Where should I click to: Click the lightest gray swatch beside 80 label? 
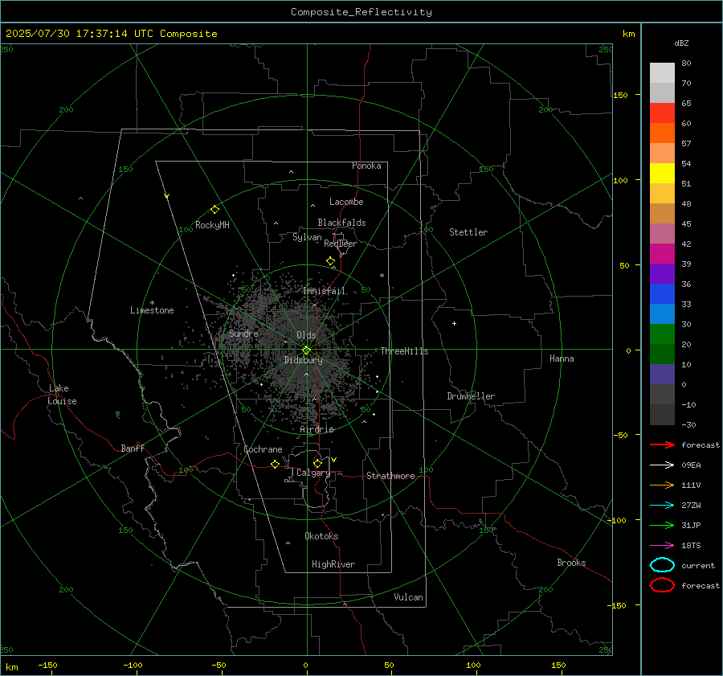point(662,72)
